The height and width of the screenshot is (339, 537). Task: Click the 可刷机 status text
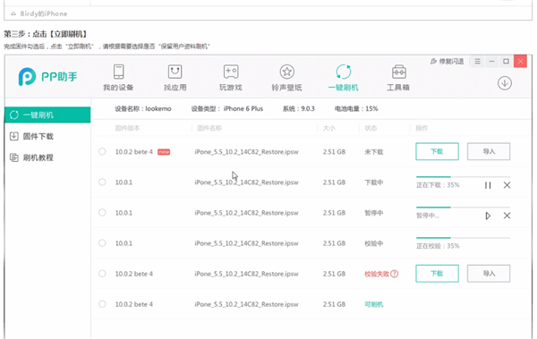(374, 304)
